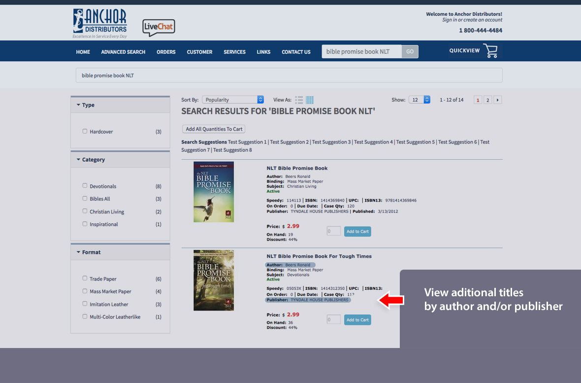Open the Advanced Search menu

coord(123,52)
